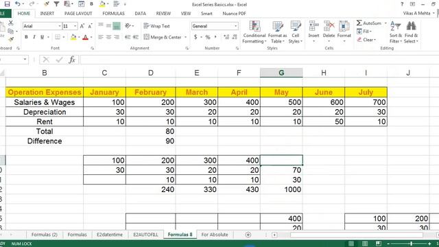
Task: Toggle Underline formatting
Action: click(x=42, y=37)
